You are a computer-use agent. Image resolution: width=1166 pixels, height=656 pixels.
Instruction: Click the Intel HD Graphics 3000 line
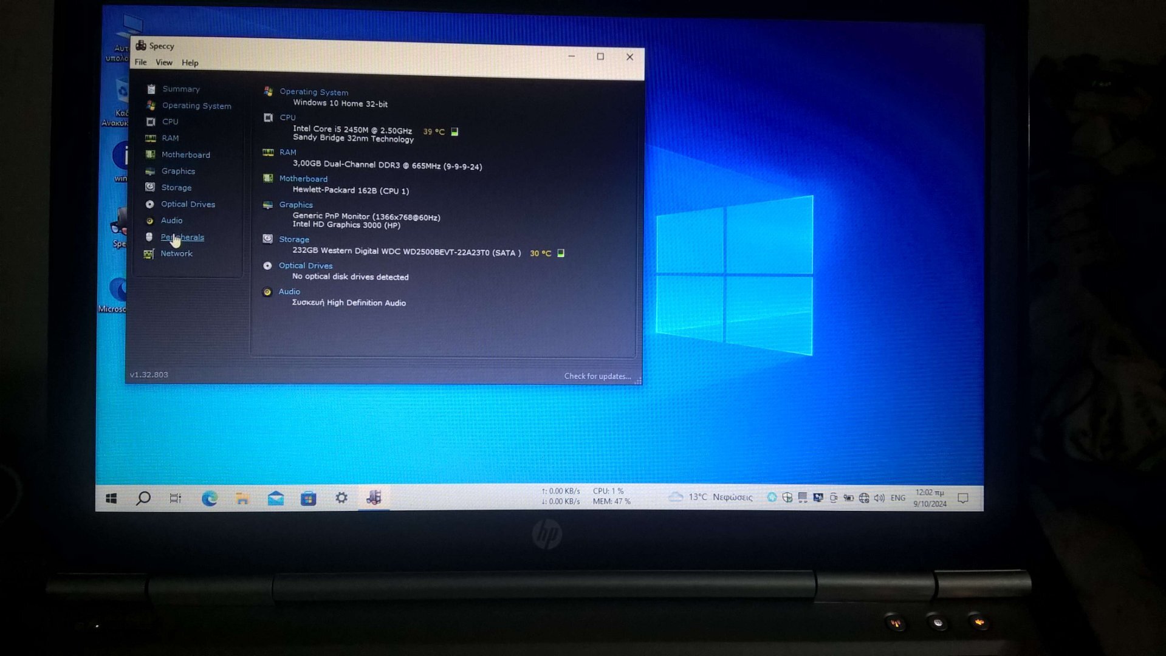point(346,225)
